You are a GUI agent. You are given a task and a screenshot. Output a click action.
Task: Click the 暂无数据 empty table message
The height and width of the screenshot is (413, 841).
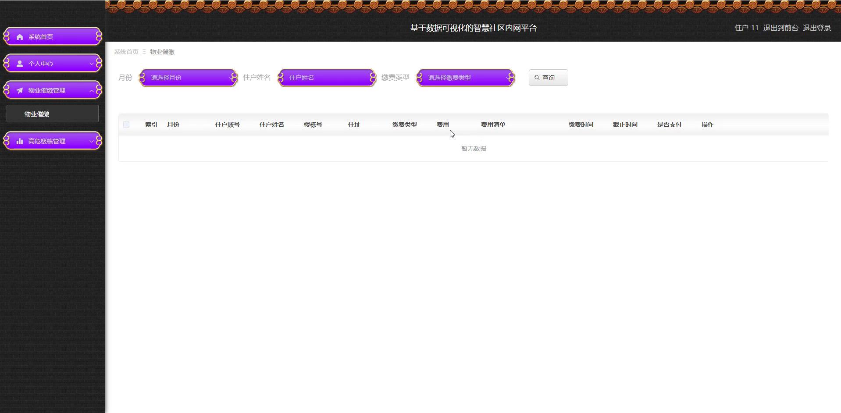(x=474, y=149)
